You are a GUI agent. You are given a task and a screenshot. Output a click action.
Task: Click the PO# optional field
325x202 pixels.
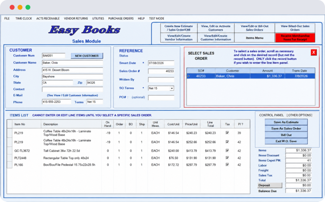click(x=161, y=98)
